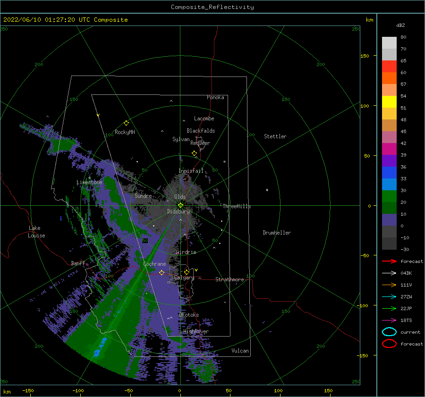The width and height of the screenshot is (425, 397).
Task: Click the Lacombe city label
Action: coord(204,118)
